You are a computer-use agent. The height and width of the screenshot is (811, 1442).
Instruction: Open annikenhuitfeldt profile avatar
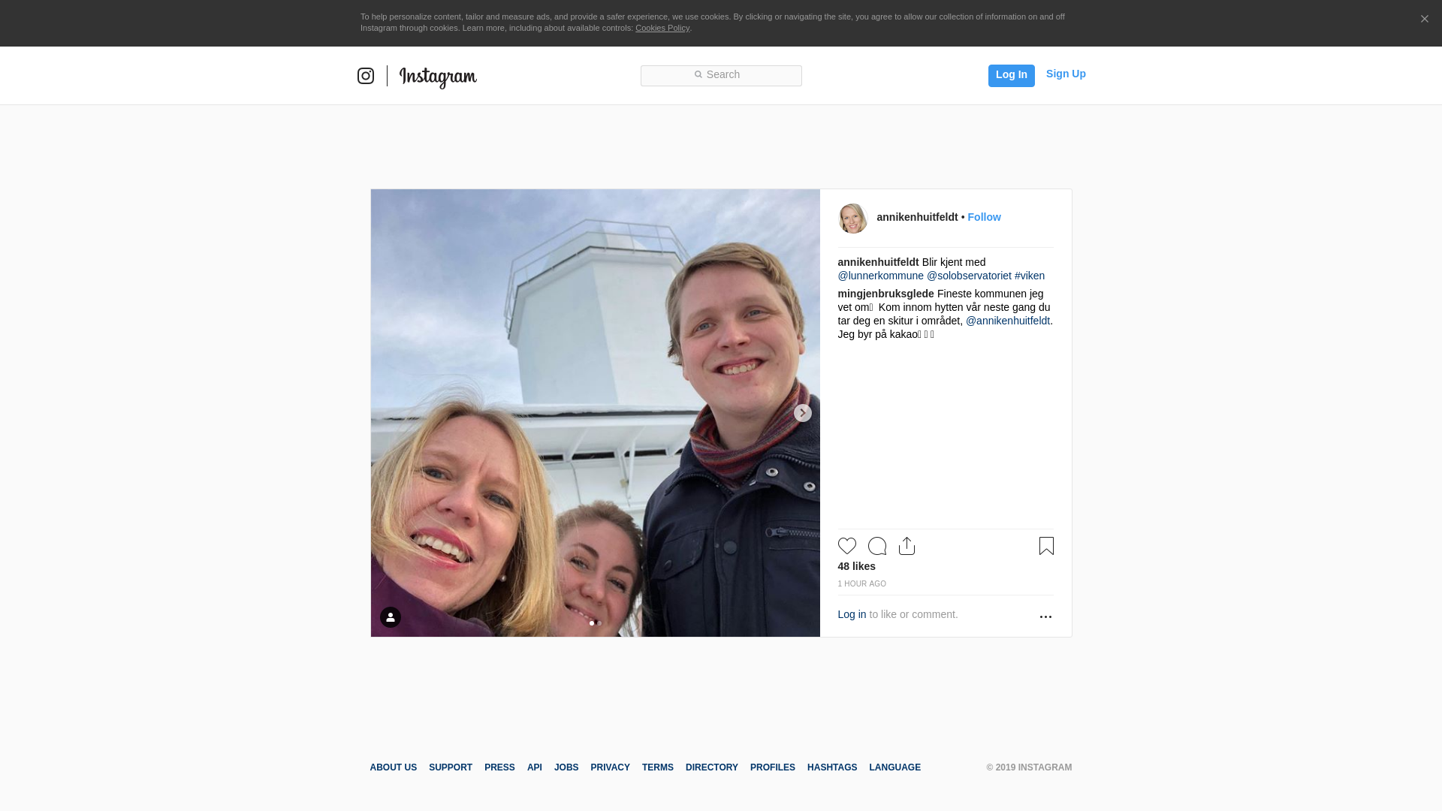coord(852,219)
